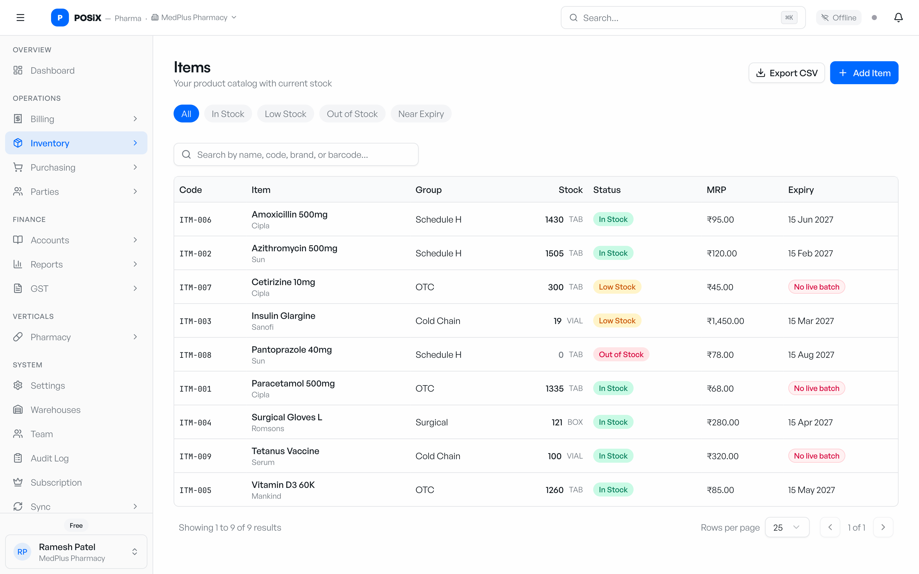
Task: Click the Settings gear icon
Action: click(18, 385)
